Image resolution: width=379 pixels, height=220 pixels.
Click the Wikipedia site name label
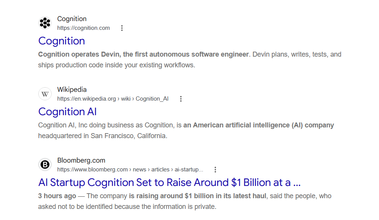[x=72, y=90]
